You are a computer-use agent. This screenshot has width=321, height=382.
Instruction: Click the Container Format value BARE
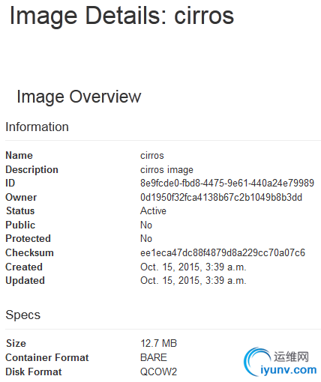[154, 358]
